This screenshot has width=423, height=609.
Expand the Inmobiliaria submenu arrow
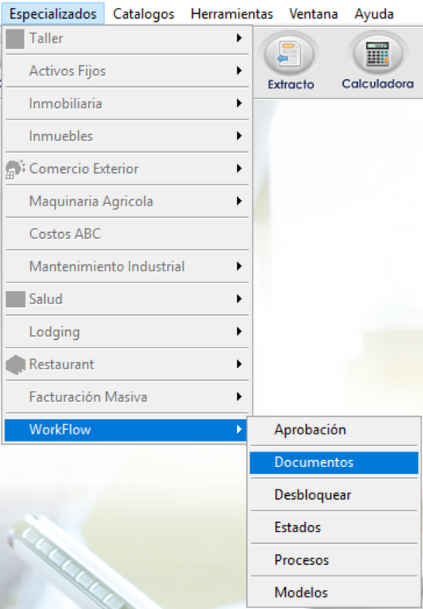coord(239,103)
